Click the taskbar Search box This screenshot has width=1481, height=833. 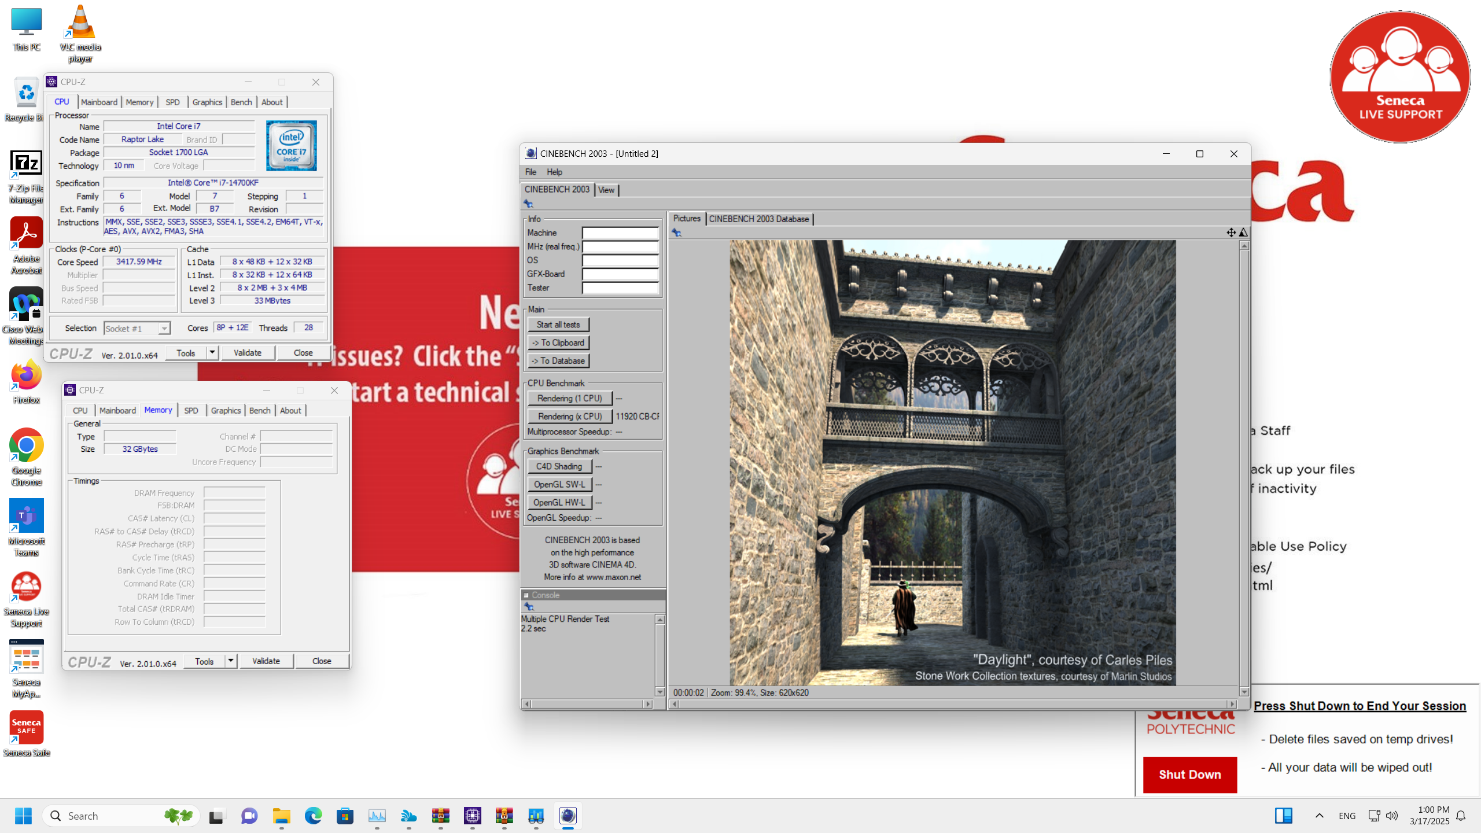[120, 816]
